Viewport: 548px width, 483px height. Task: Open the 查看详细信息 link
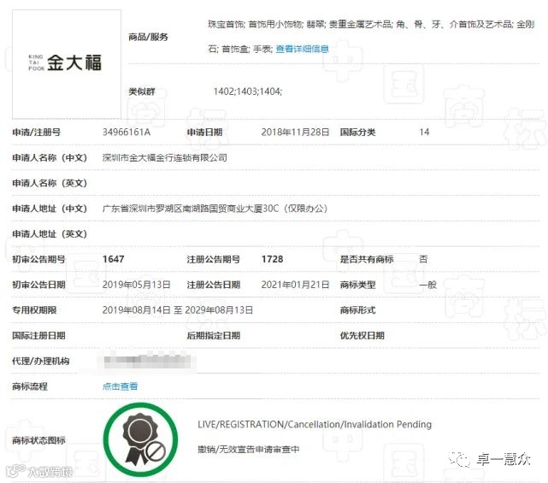pyautogui.click(x=302, y=49)
